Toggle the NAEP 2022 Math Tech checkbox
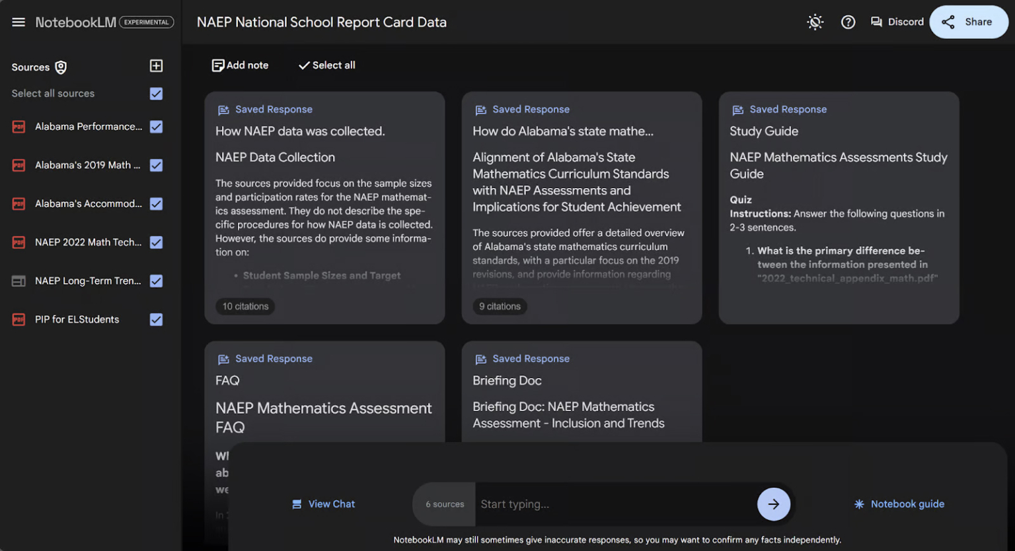Screen dimensions: 1015x551 (156, 242)
